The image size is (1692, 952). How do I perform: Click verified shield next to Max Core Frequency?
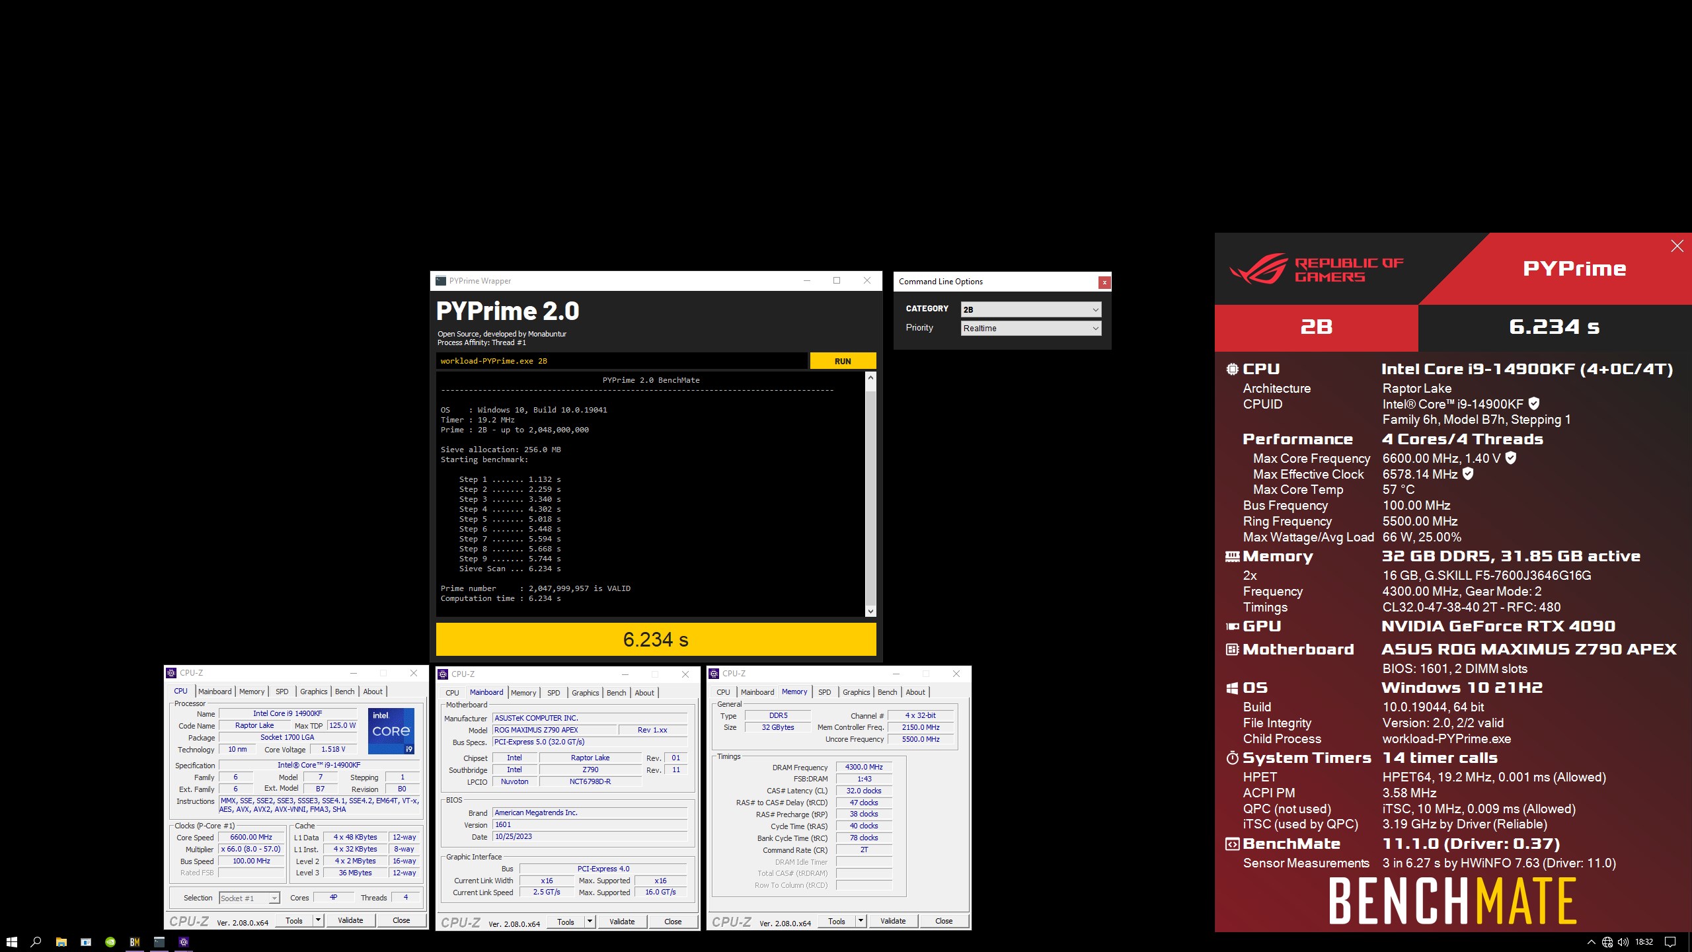pyautogui.click(x=1510, y=457)
